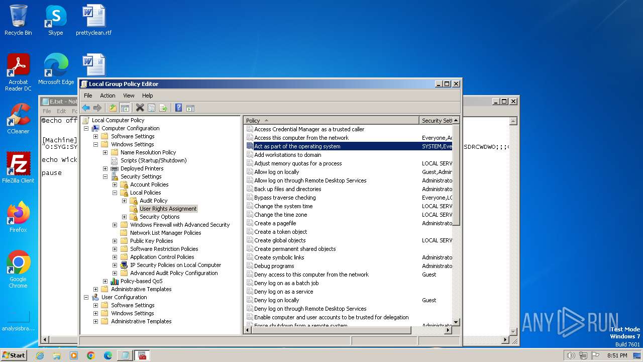643x362 pixels.
Task: Expand Software Settings under Computer Configuration
Action: 95,136
